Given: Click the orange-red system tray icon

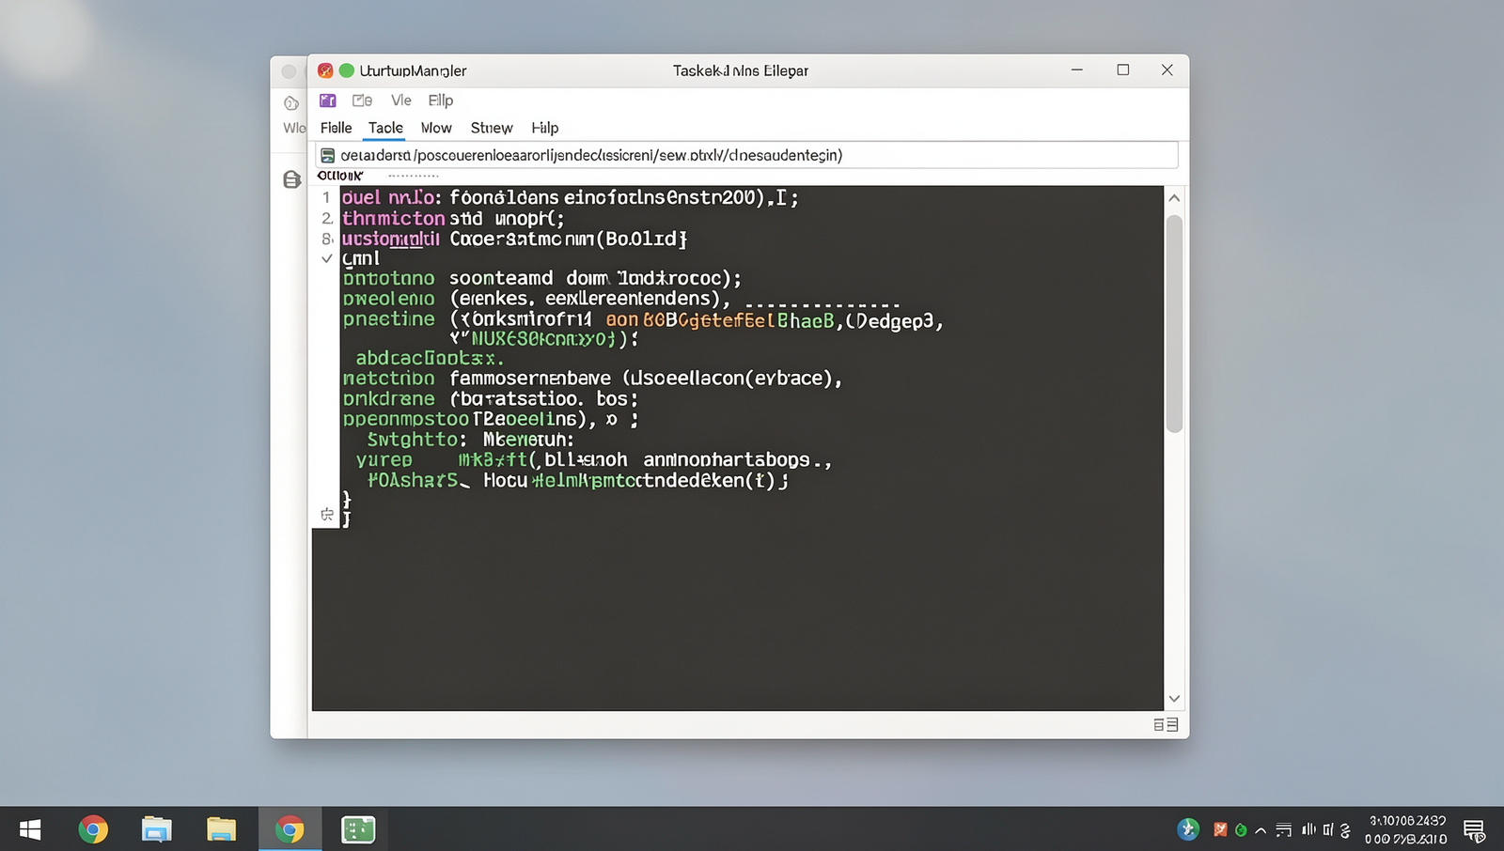Looking at the screenshot, I should pyautogui.click(x=1220, y=829).
